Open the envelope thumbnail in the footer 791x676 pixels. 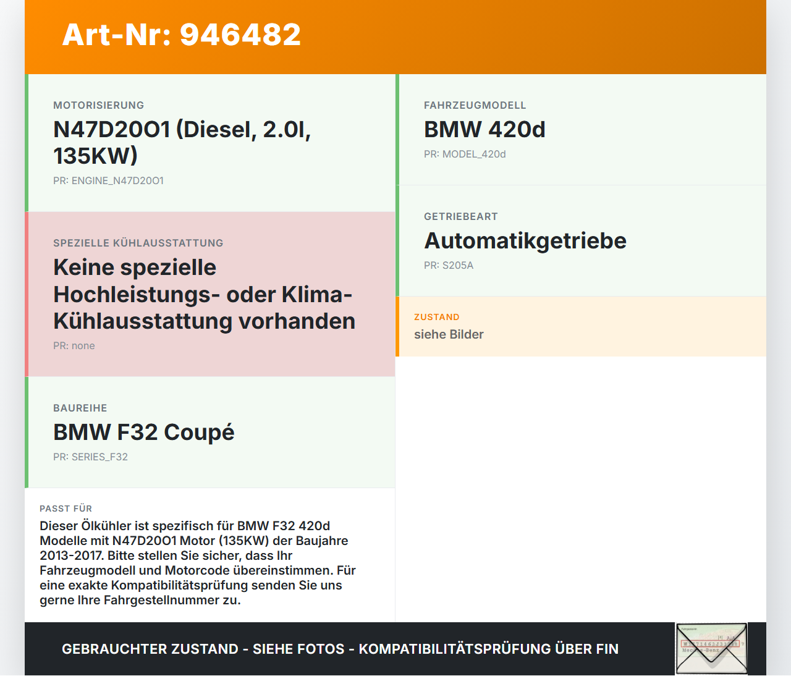pyautogui.click(x=711, y=649)
